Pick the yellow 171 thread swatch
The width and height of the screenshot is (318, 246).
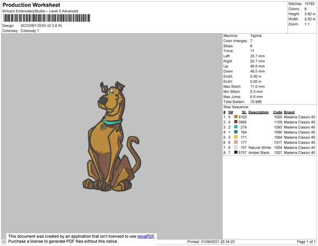(x=236, y=137)
